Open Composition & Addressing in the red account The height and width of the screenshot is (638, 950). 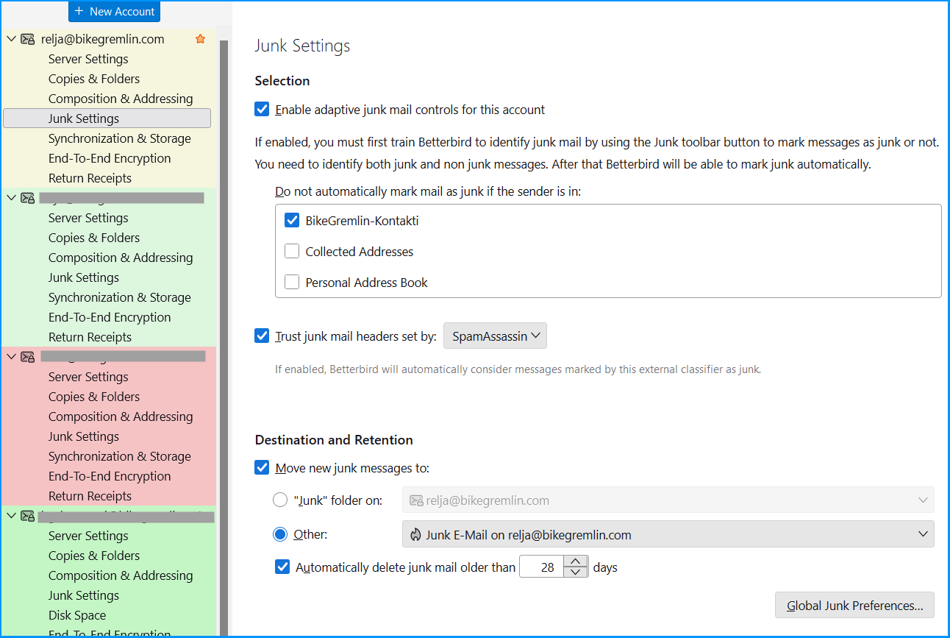pos(121,417)
